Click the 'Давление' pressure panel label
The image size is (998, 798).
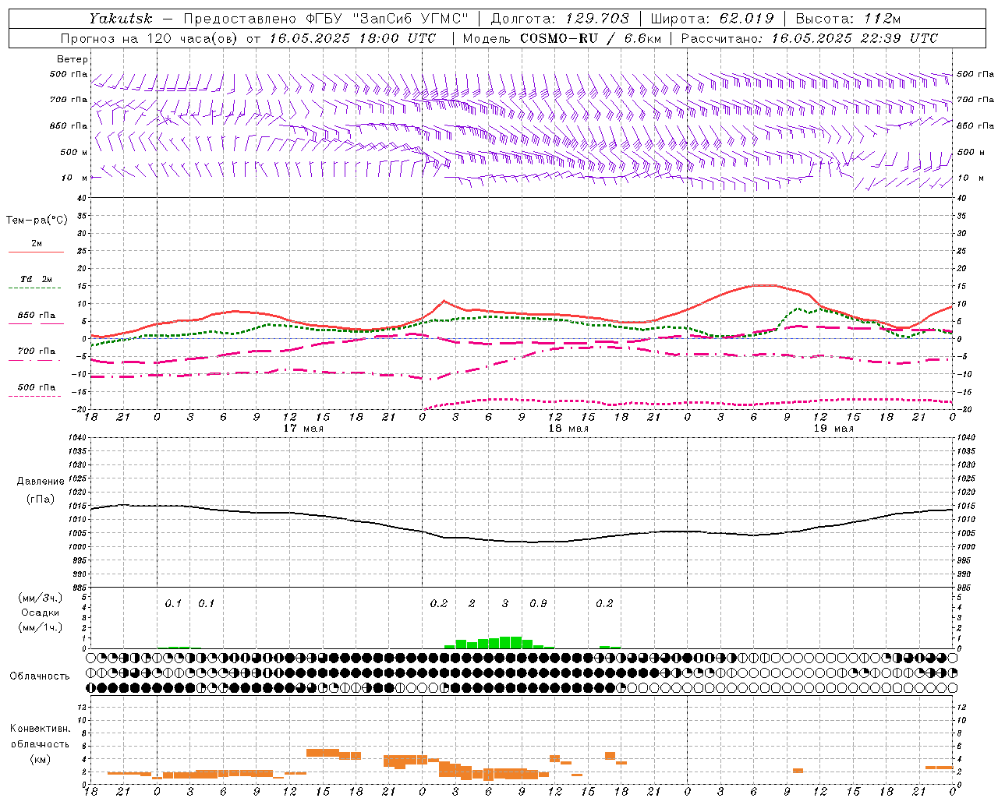pyautogui.click(x=41, y=482)
